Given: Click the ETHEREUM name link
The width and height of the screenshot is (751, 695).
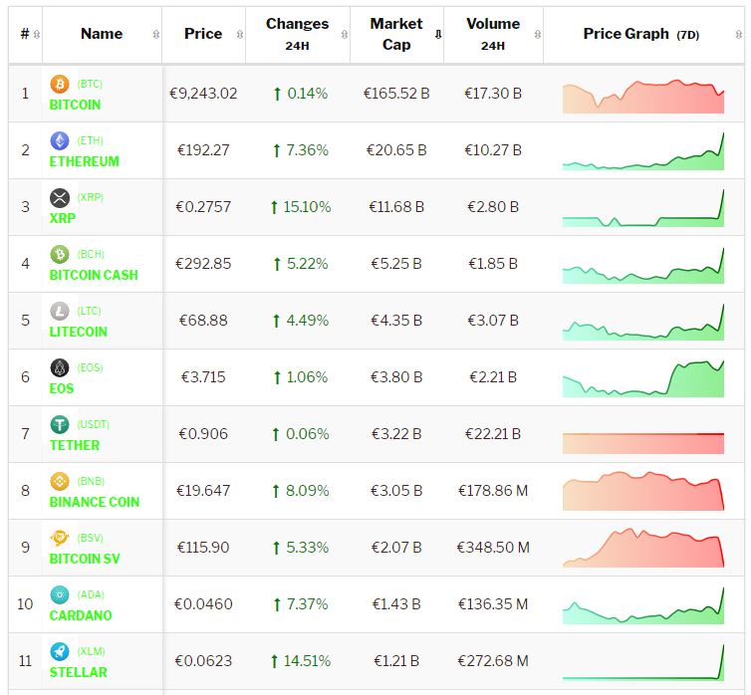Looking at the screenshot, I should tap(84, 161).
